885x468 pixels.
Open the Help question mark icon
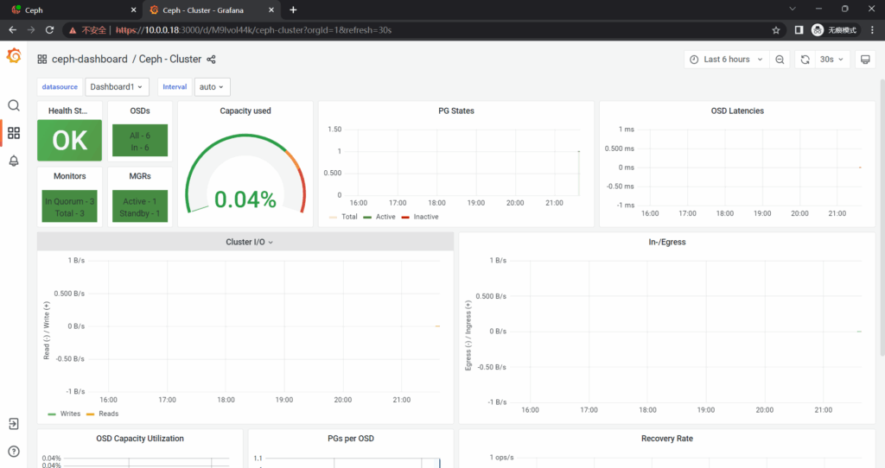(x=14, y=451)
